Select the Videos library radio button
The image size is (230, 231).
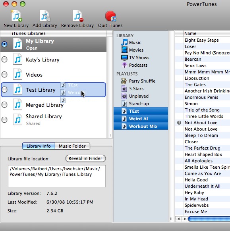coord(4,75)
